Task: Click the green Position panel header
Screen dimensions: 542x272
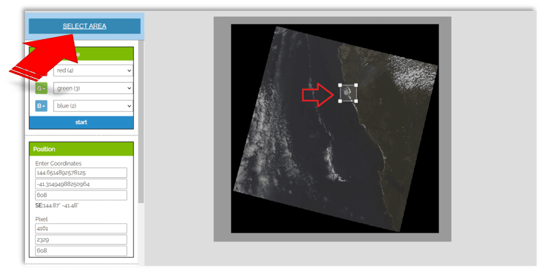Action: 81,149
